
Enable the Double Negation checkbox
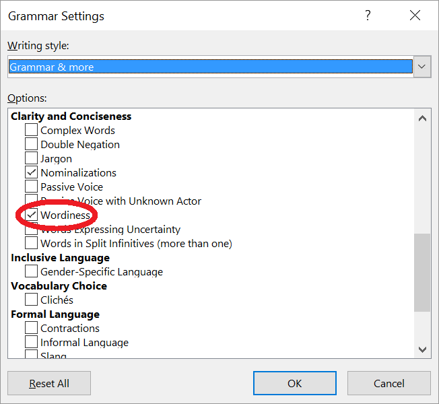pyautogui.click(x=31, y=143)
